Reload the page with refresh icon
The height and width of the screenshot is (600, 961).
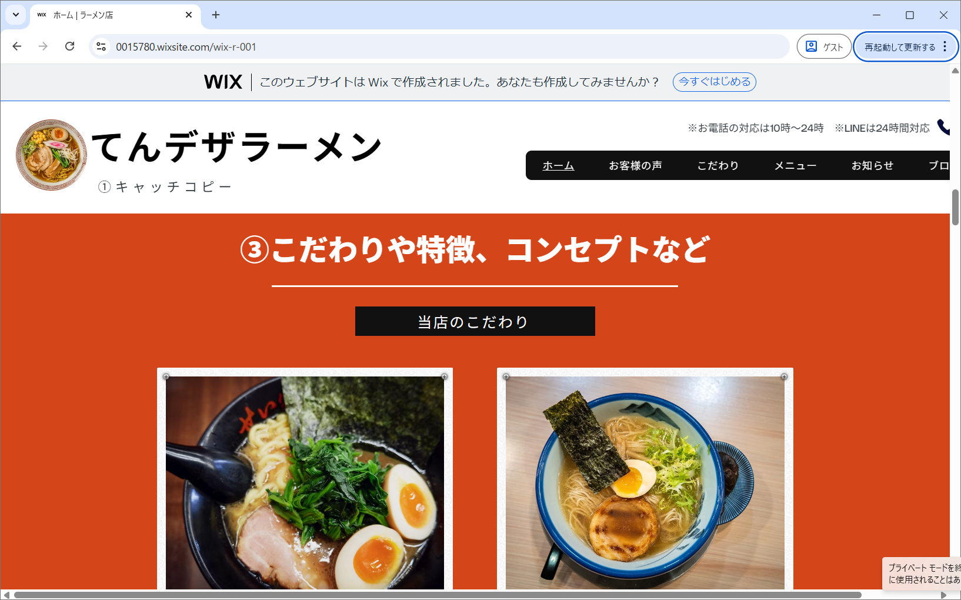point(69,46)
